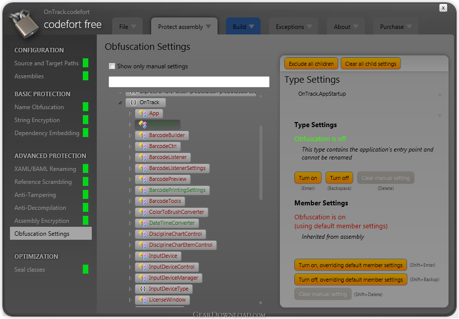Click Turn on, overriding default member settings
Viewport: 459px width, 319px height.
coord(351,265)
